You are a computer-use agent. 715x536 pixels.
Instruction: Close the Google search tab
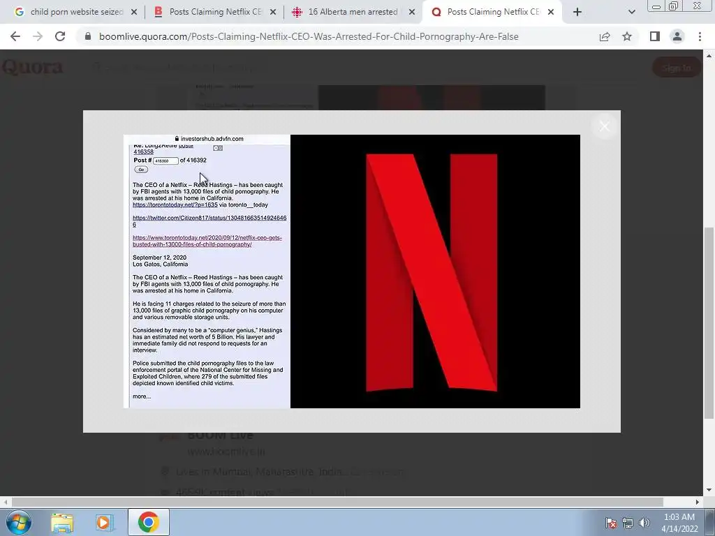(x=134, y=12)
